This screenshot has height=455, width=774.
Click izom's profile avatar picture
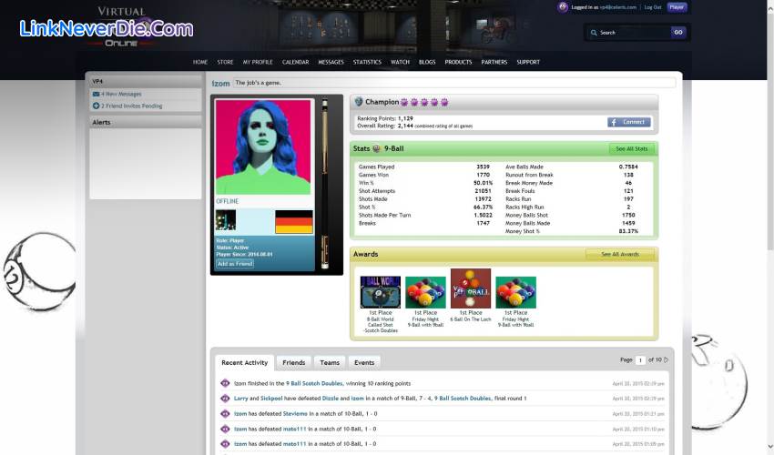[x=263, y=147]
